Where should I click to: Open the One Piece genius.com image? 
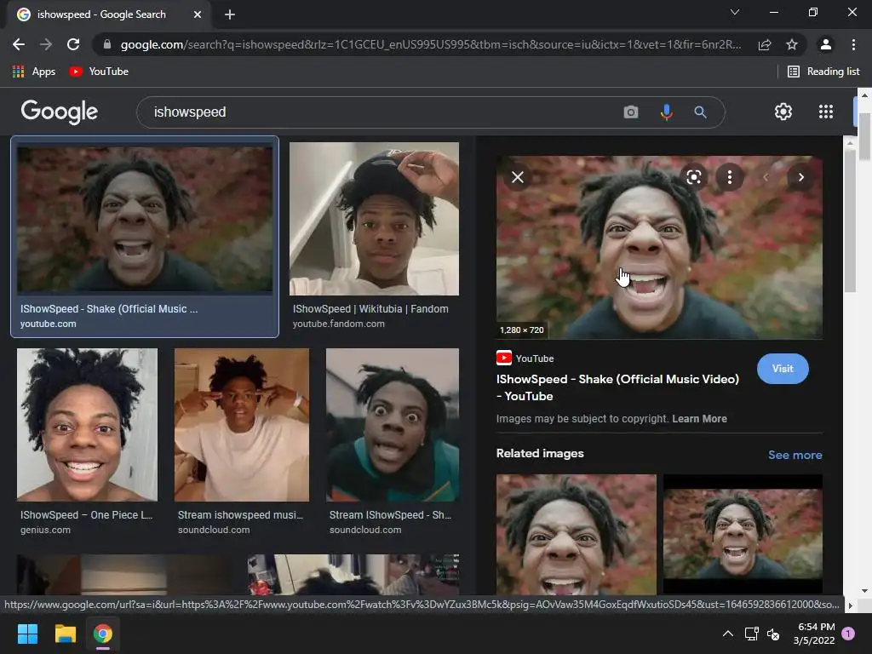88,425
